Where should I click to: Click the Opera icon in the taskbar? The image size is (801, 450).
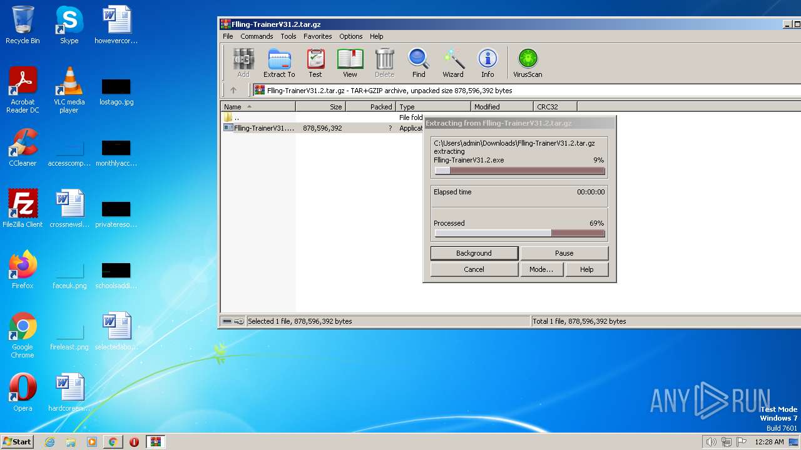(x=134, y=442)
